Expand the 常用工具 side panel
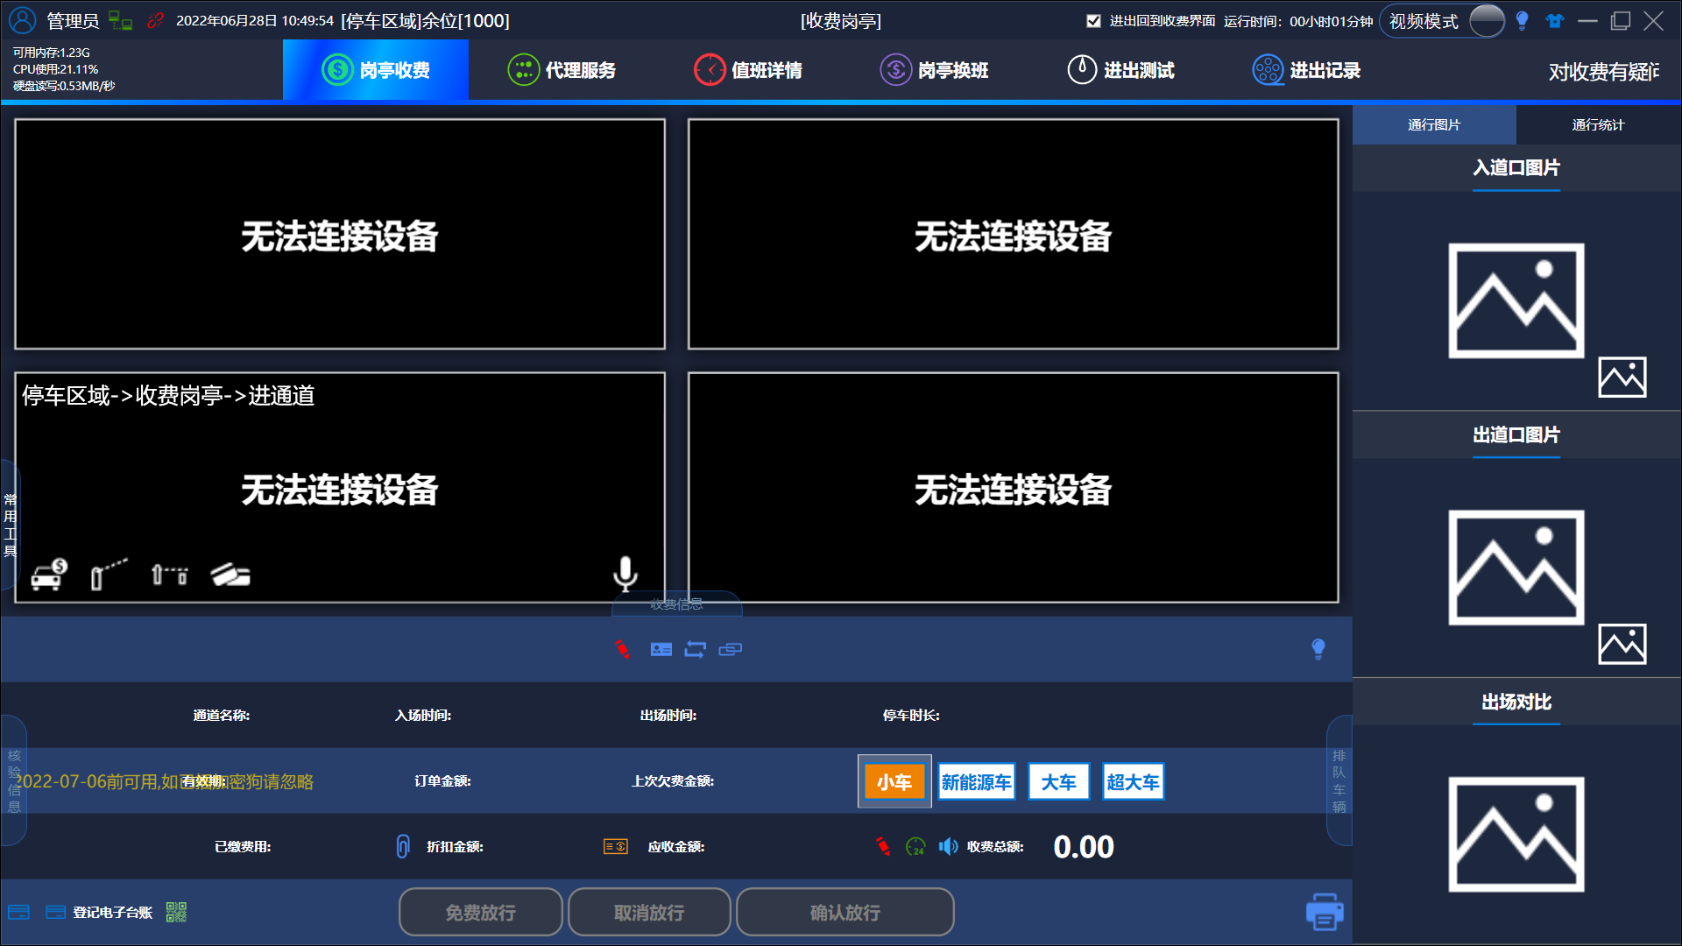 (x=10, y=524)
